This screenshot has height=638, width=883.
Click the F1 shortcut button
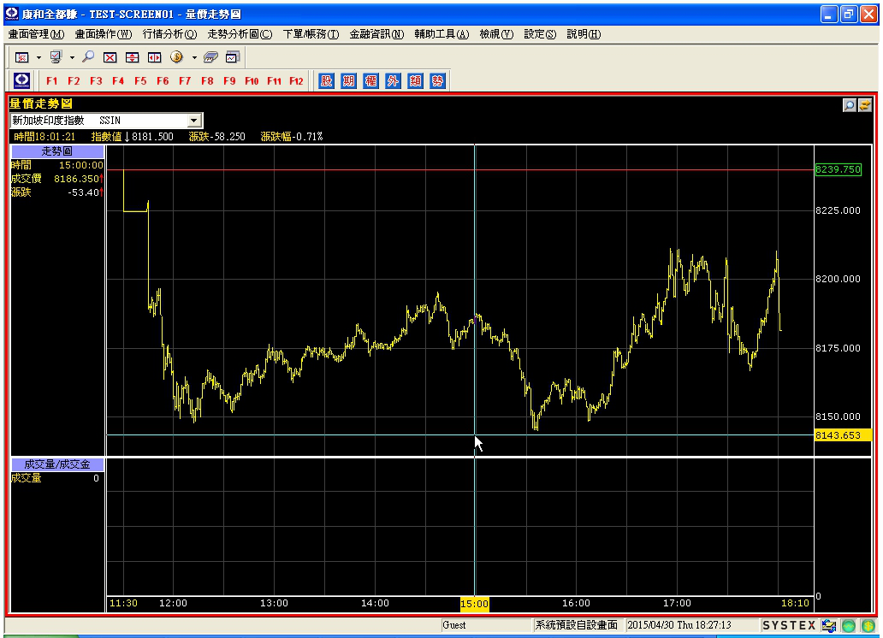point(52,81)
